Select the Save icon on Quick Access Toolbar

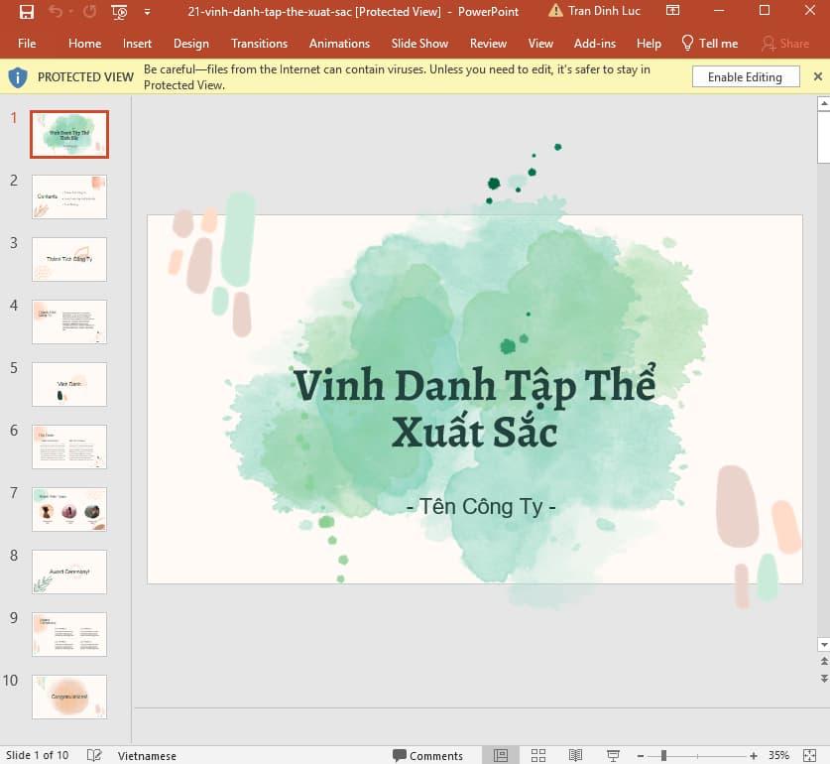[x=26, y=11]
